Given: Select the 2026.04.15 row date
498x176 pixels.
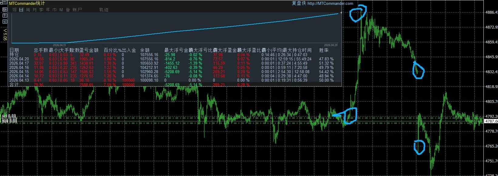Looking at the screenshot, I should click(x=19, y=72).
